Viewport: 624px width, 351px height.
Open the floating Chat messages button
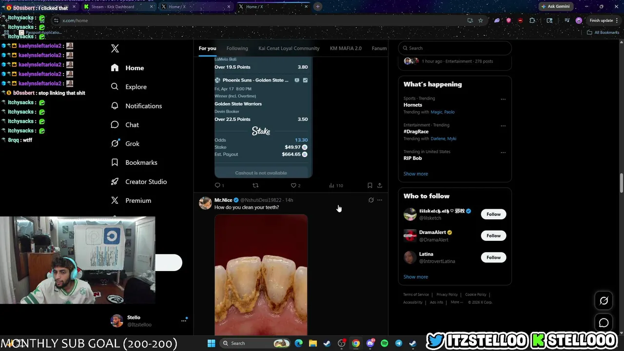pyautogui.click(x=604, y=323)
